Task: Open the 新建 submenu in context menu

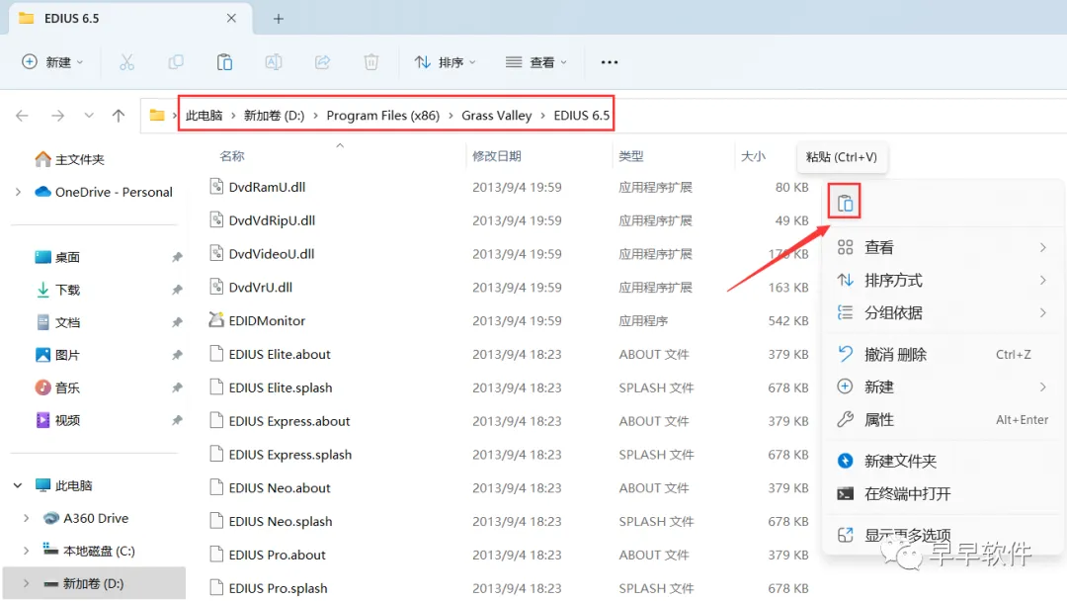Action: (x=943, y=386)
